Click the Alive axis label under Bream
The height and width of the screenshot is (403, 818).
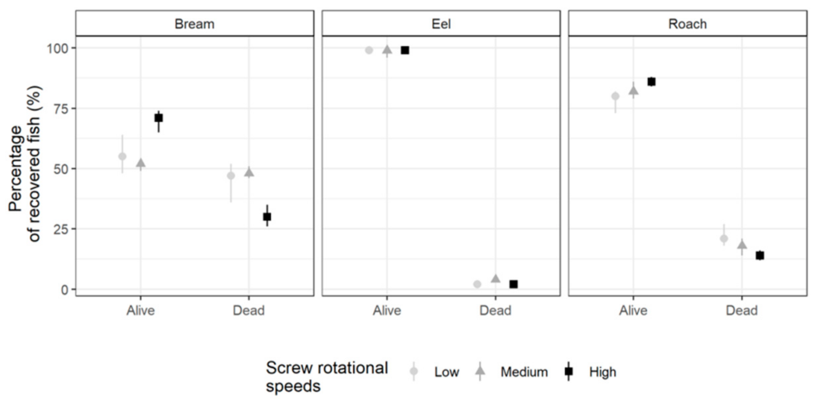141,310
